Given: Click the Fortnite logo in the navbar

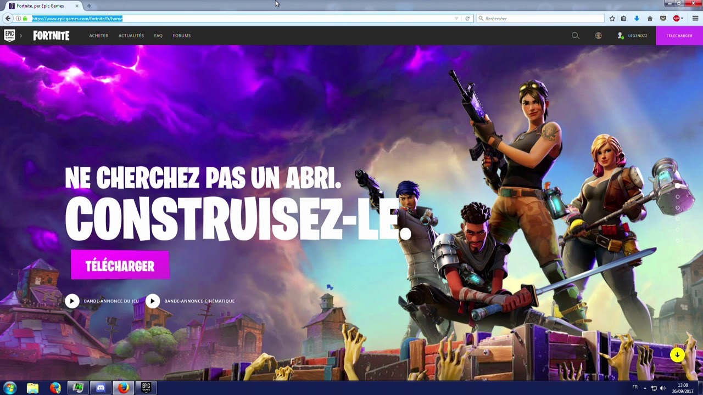Looking at the screenshot, I should click(51, 36).
